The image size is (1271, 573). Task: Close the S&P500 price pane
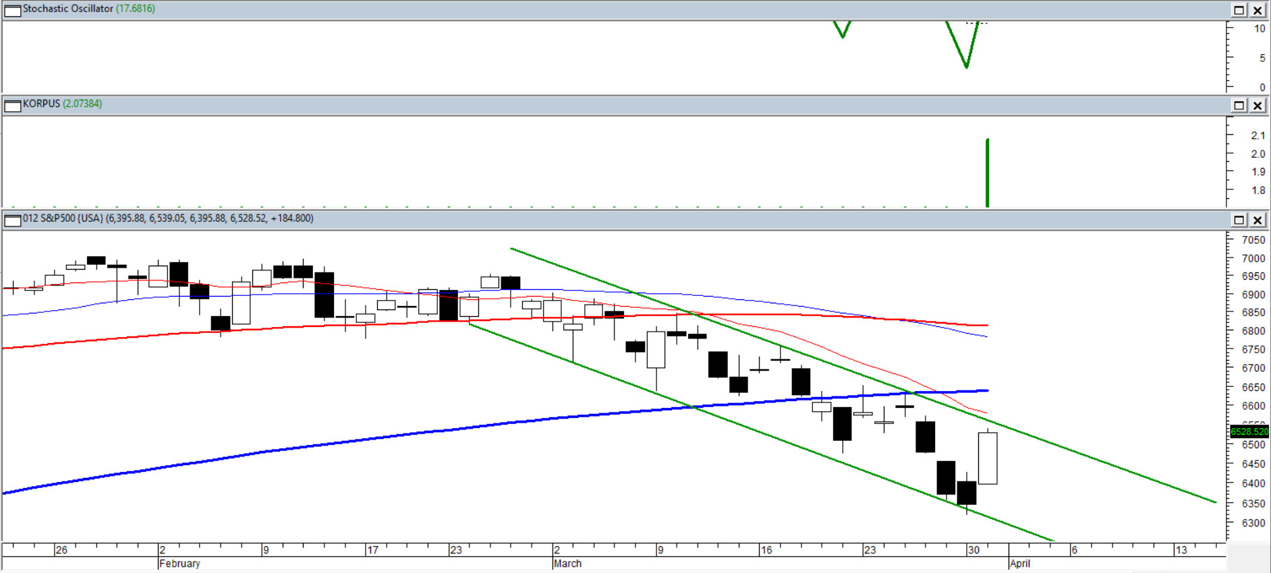[1258, 220]
